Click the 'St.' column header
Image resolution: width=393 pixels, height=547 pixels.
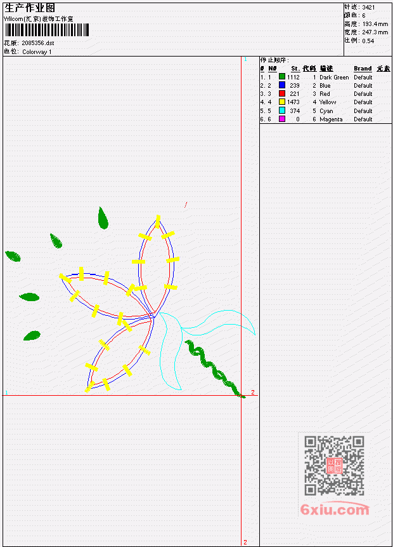click(295, 69)
